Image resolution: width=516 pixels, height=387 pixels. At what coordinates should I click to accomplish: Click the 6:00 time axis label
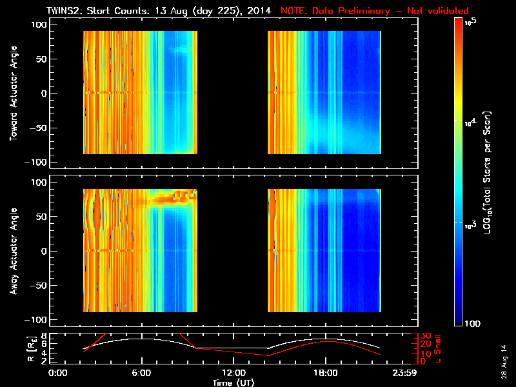tap(141, 373)
